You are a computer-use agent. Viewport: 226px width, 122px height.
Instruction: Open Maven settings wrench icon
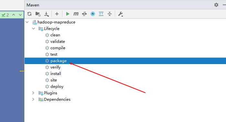tap(120, 14)
